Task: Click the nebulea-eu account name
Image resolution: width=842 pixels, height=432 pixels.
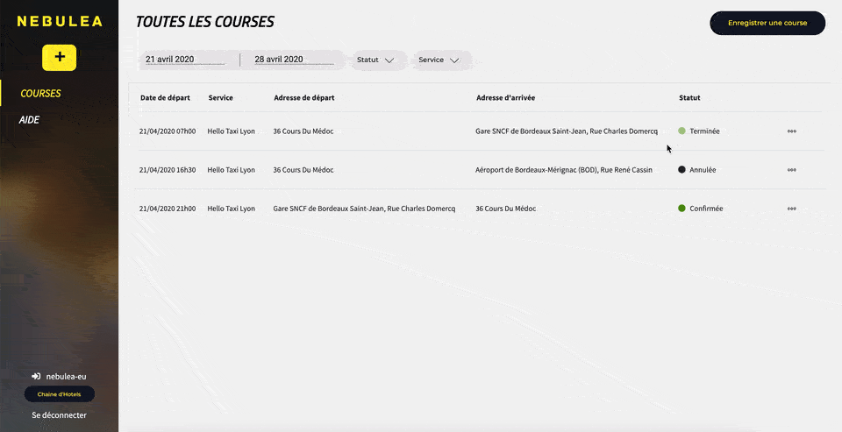Action: [x=66, y=376]
